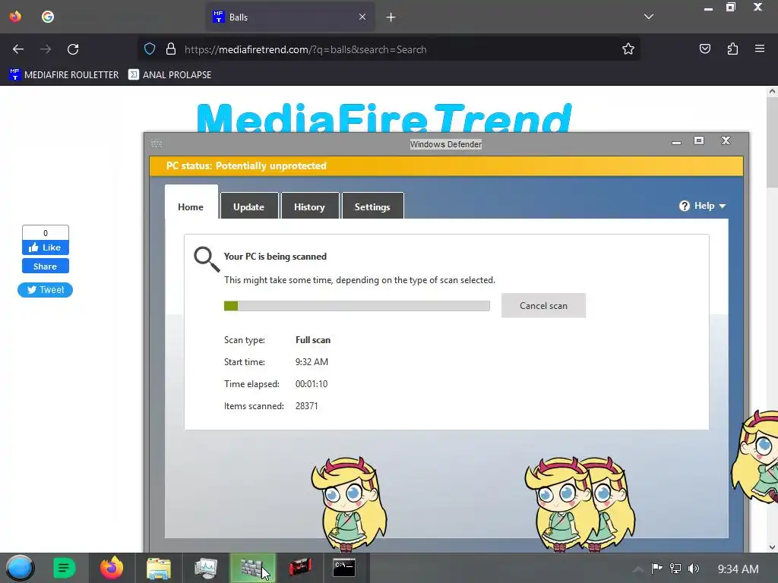
Task: Select the Balls browser tab
Action: tap(290, 17)
